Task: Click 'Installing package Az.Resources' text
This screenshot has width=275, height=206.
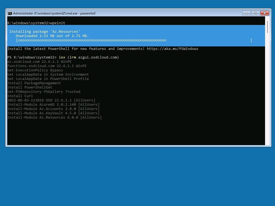Action: [x=45, y=32]
